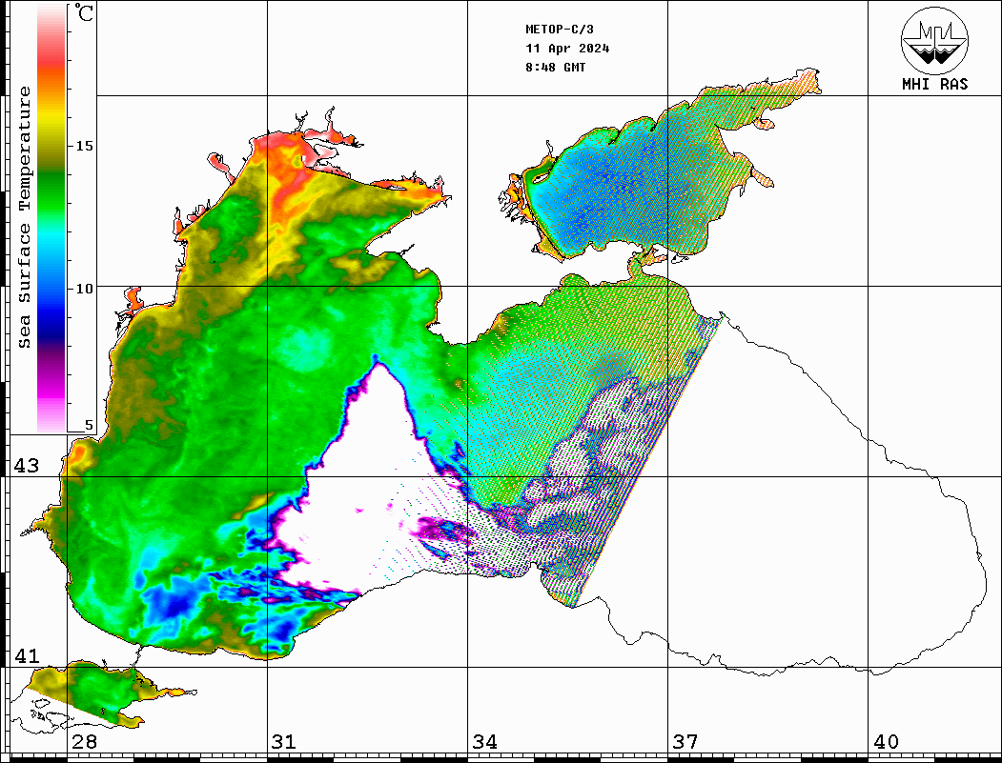This screenshot has width=1002, height=763.
Task: Click longitude label 28
Action: point(84,741)
